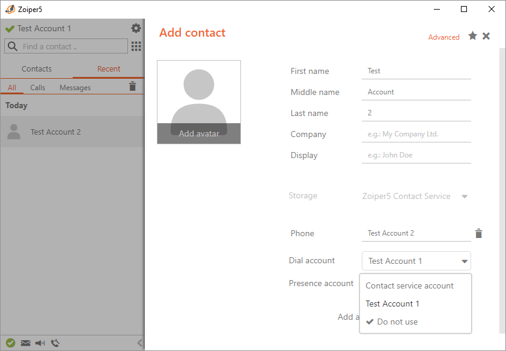
Task: Mark contact as favorite with star icon
Action: coord(473,36)
